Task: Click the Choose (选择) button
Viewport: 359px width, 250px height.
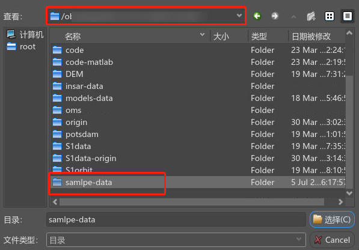Action: (x=332, y=219)
